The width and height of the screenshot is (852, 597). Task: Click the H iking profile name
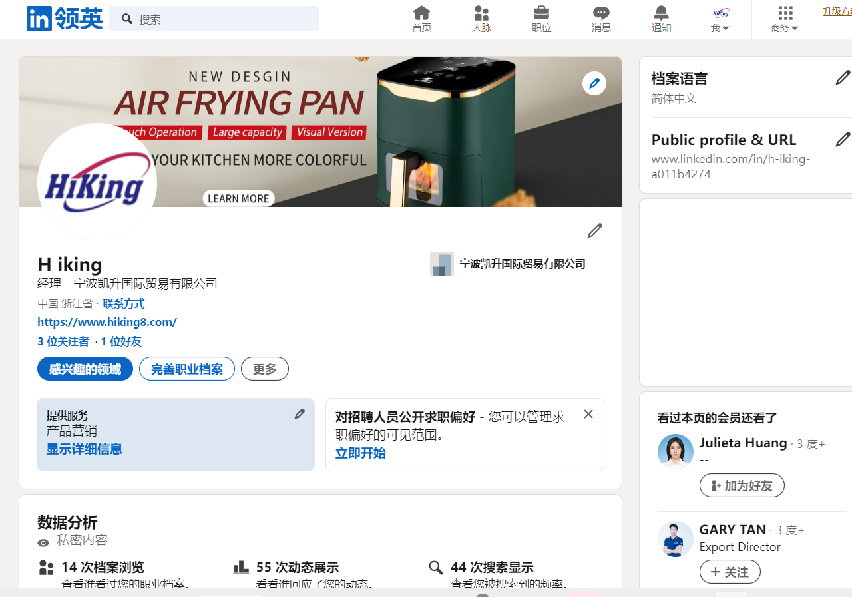coord(70,264)
